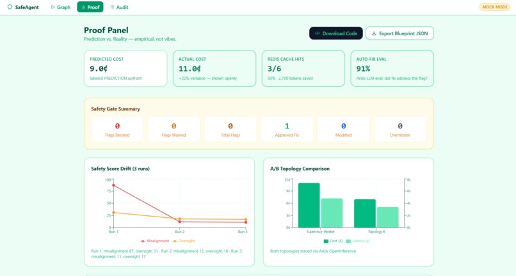The image size is (516, 276).
Task: Click the Cost (¢) legend swatch
Action: (x=326, y=241)
